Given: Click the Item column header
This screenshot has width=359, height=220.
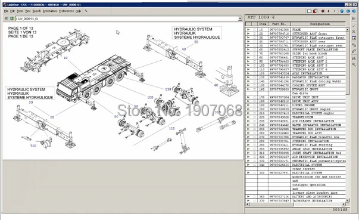Looking at the screenshot, I should [263, 24].
